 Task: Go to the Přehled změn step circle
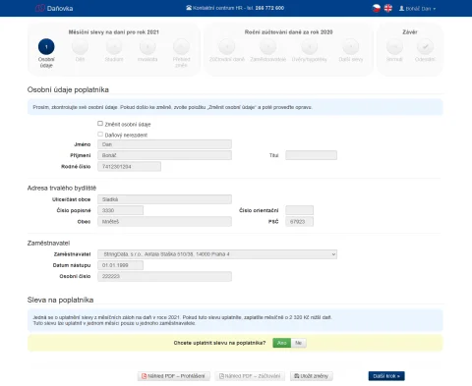181,47
